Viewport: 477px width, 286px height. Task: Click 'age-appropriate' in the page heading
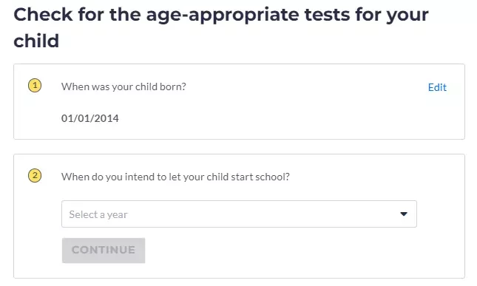[x=223, y=16]
